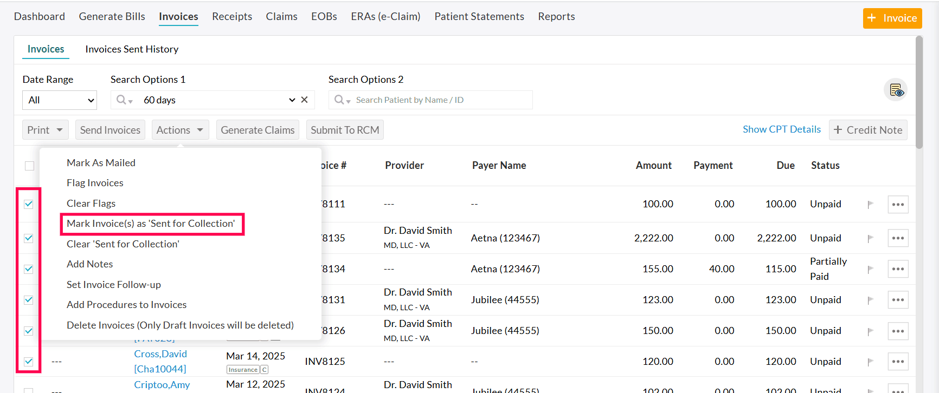Viewport: 939px width, 393px height.
Task: Open the Claims navigation item
Action: (x=281, y=17)
